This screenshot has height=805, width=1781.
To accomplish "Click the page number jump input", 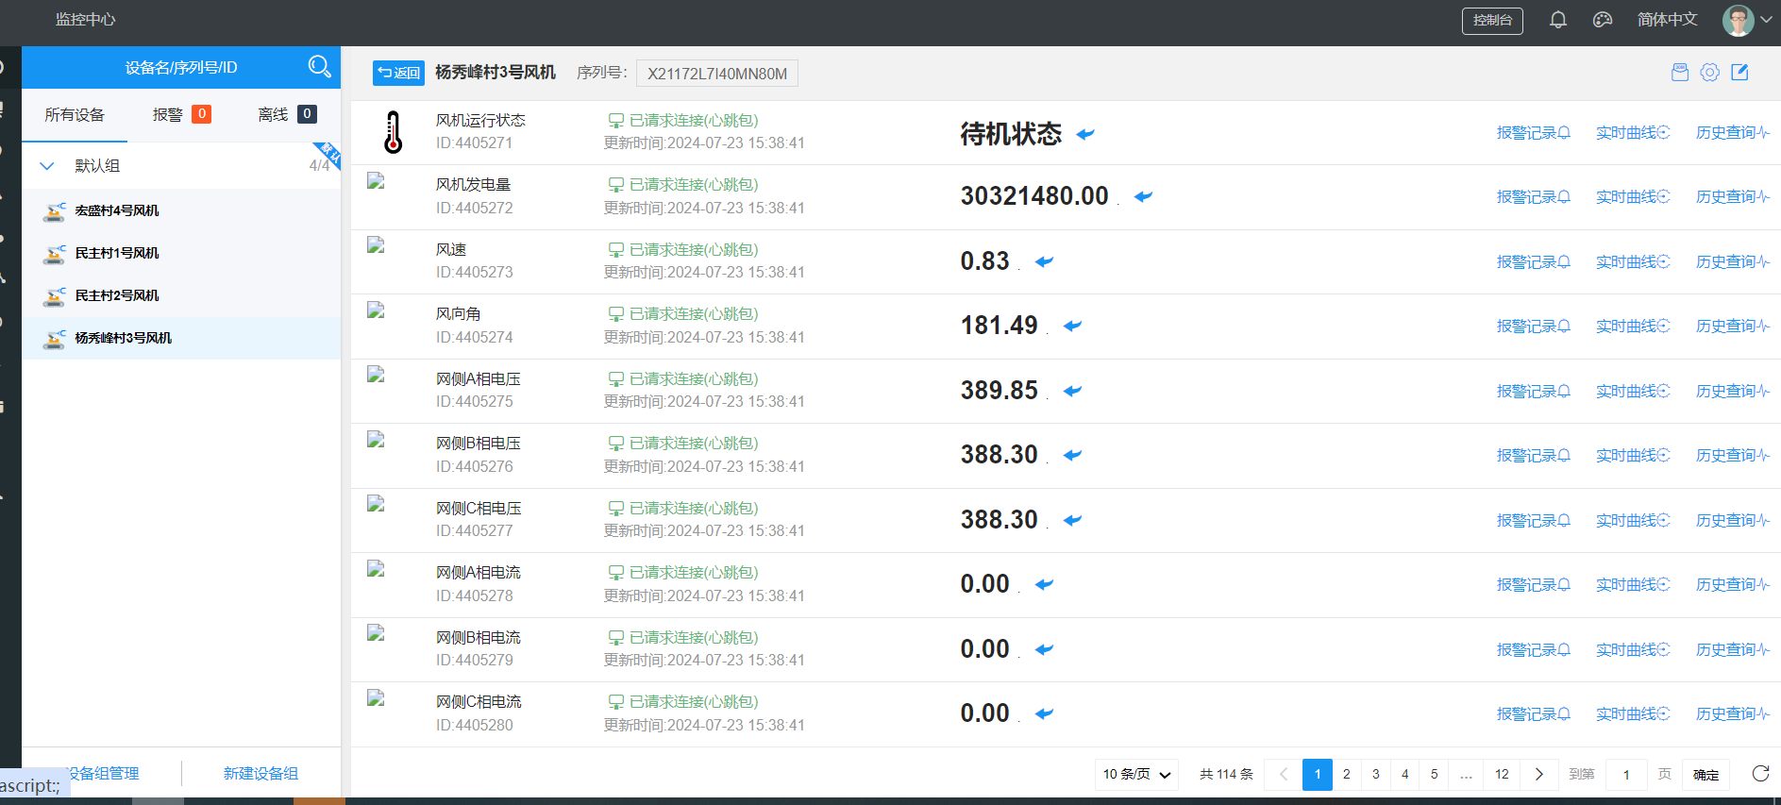I will pyautogui.click(x=1626, y=775).
